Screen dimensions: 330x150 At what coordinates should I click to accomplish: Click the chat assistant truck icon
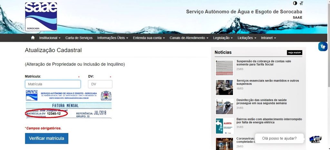(315, 139)
